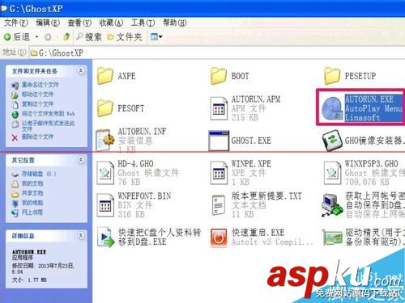This screenshot has width=405, height=303.
Task: Select the file name WINPE.XPE
Action: tap(251, 164)
